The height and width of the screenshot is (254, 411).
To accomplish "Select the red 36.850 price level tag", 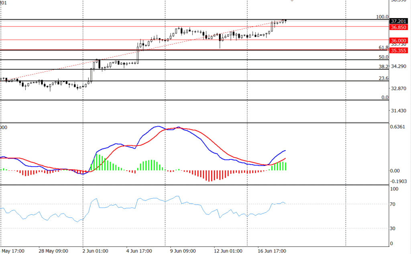I will pos(399,27).
